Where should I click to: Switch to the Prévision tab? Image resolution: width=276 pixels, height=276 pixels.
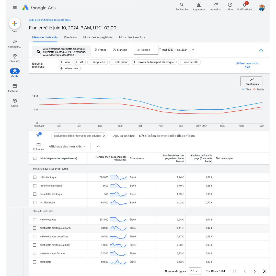[x=71, y=37]
